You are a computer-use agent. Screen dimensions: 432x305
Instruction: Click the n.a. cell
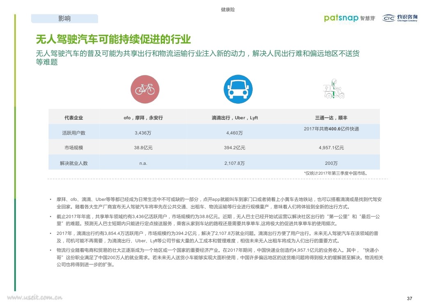pos(143,163)
